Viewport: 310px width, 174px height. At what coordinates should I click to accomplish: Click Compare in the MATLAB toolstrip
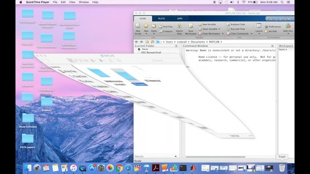point(166,31)
